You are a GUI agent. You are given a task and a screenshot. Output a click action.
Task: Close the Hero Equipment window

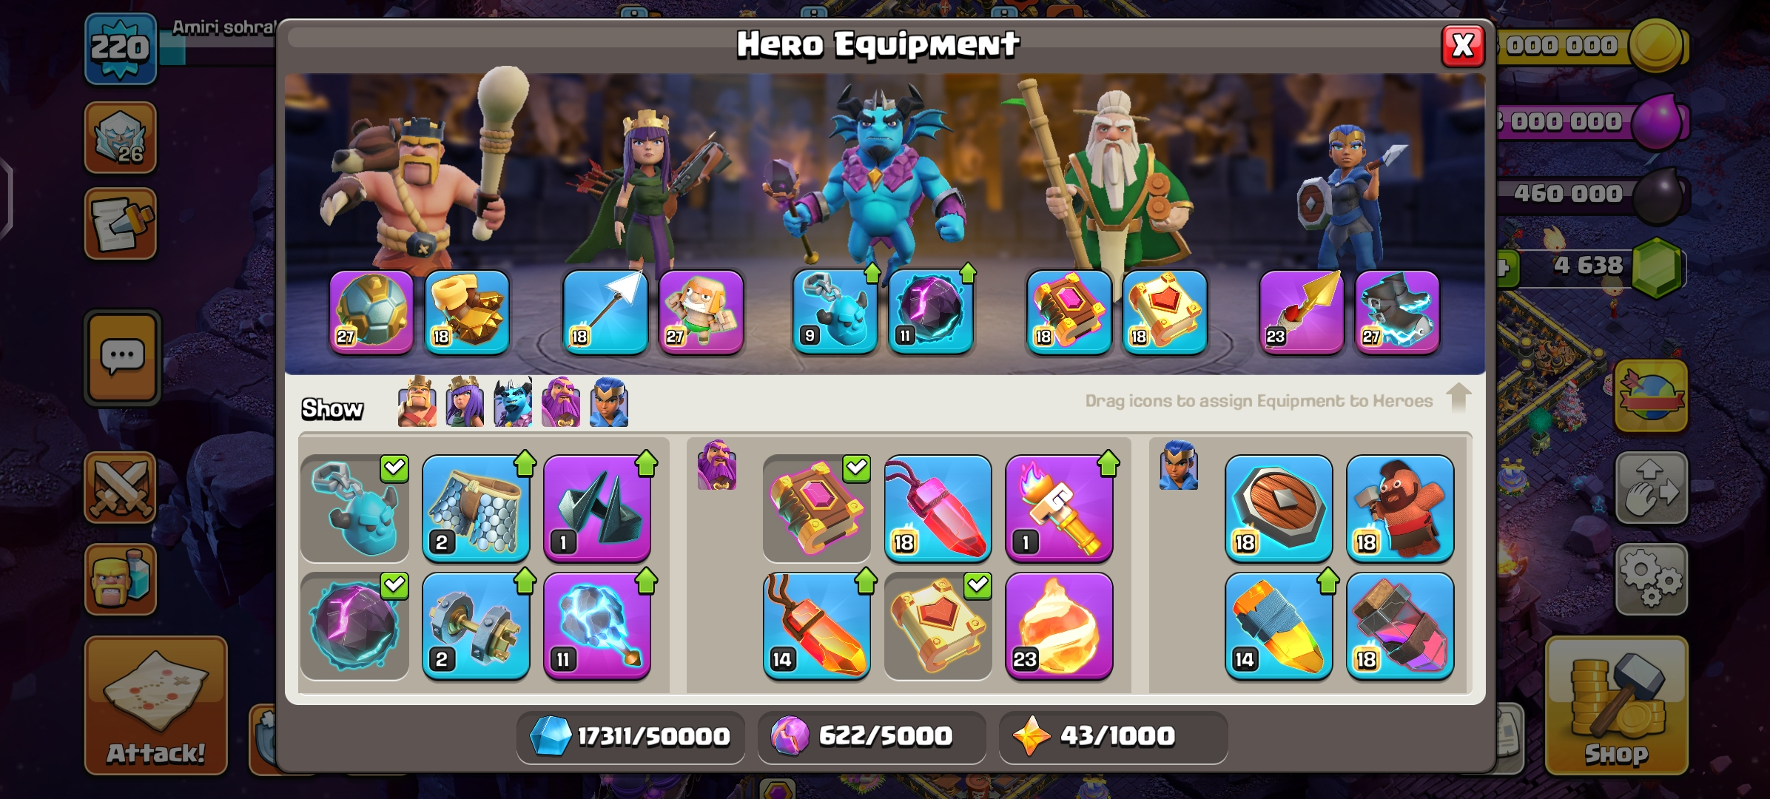tap(1463, 46)
